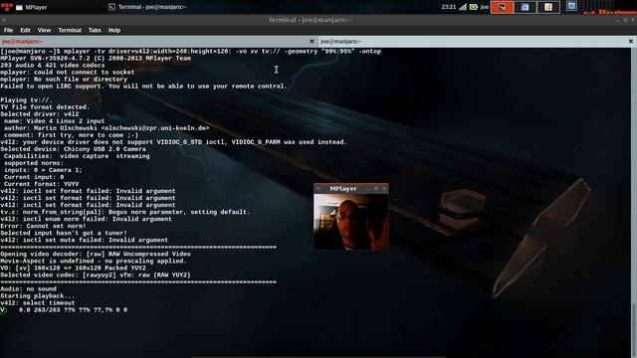Switch to the second workspace in the pager
This screenshot has height=358, width=637.
(526, 7)
